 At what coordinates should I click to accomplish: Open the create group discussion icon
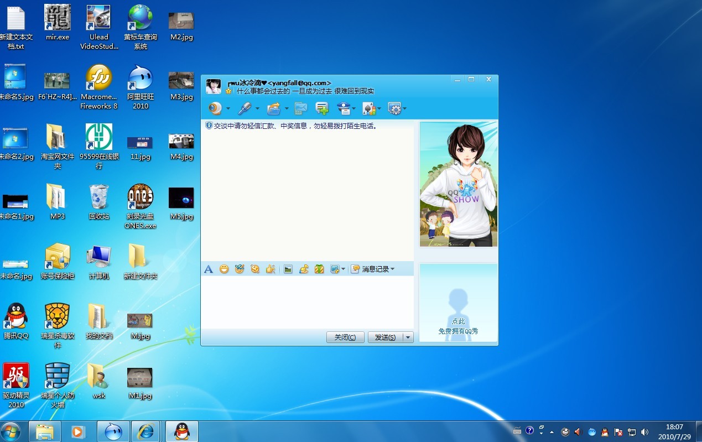coord(322,108)
